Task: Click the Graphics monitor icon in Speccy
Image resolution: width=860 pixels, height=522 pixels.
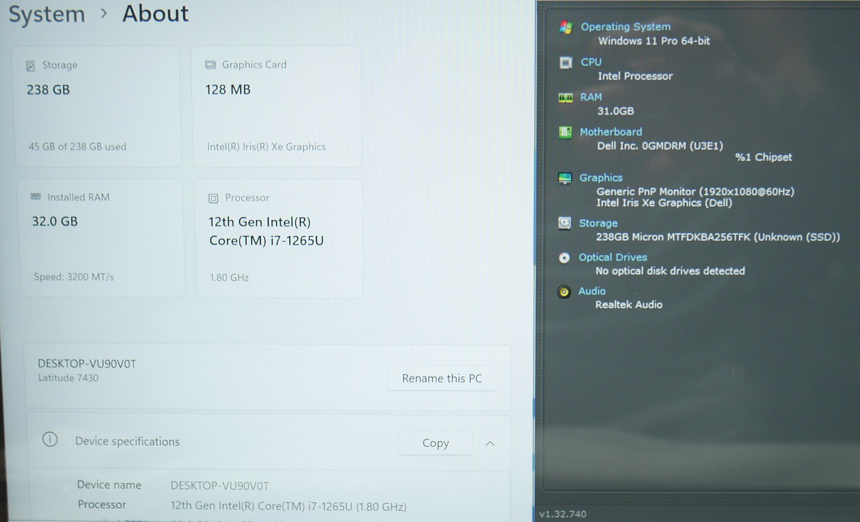Action: 565,178
